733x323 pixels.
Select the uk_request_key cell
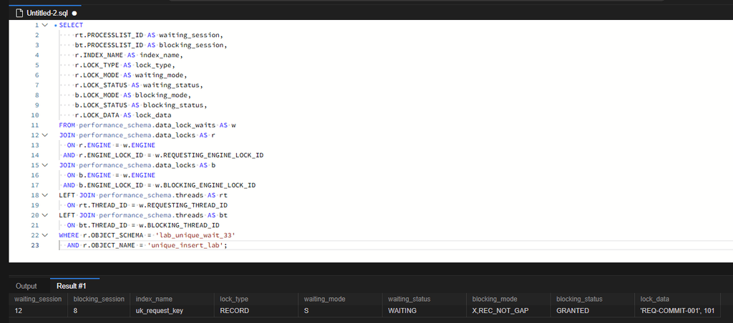pyautogui.click(x=172, y=310)
